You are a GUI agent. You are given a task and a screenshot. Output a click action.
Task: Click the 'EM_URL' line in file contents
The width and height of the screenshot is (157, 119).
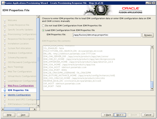click(x=69, y=54)
